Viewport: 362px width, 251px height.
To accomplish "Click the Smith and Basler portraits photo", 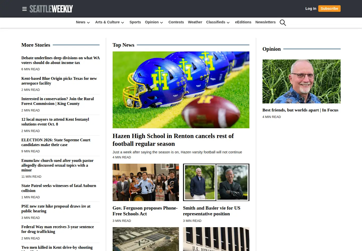I will [x=216, y=182].
